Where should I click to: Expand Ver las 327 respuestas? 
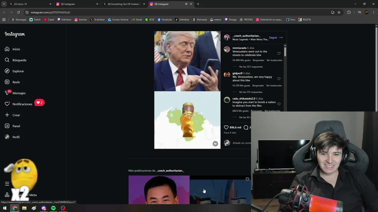(x=251, y=67)
